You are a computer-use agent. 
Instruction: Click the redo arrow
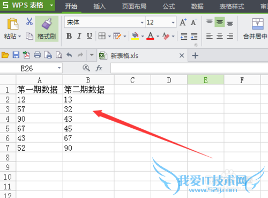(x=80, y=55)
